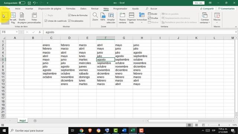Customize Quick Access Toolbar dropdown
The image size is (238, 134).
coord(48,3)
